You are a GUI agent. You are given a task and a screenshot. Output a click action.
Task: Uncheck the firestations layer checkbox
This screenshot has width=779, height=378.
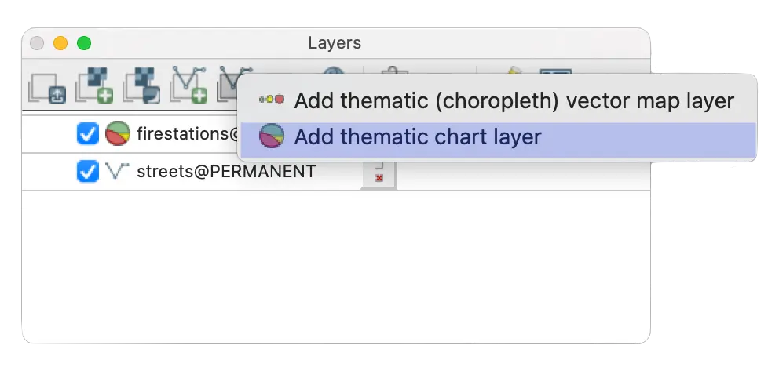pyautogui.click(x=87, y=134)
